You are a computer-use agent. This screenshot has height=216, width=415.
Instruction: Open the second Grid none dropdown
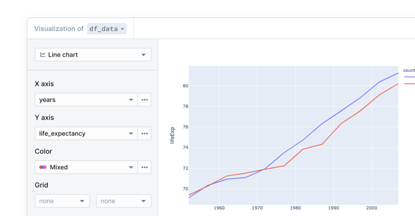click(124, 201)
